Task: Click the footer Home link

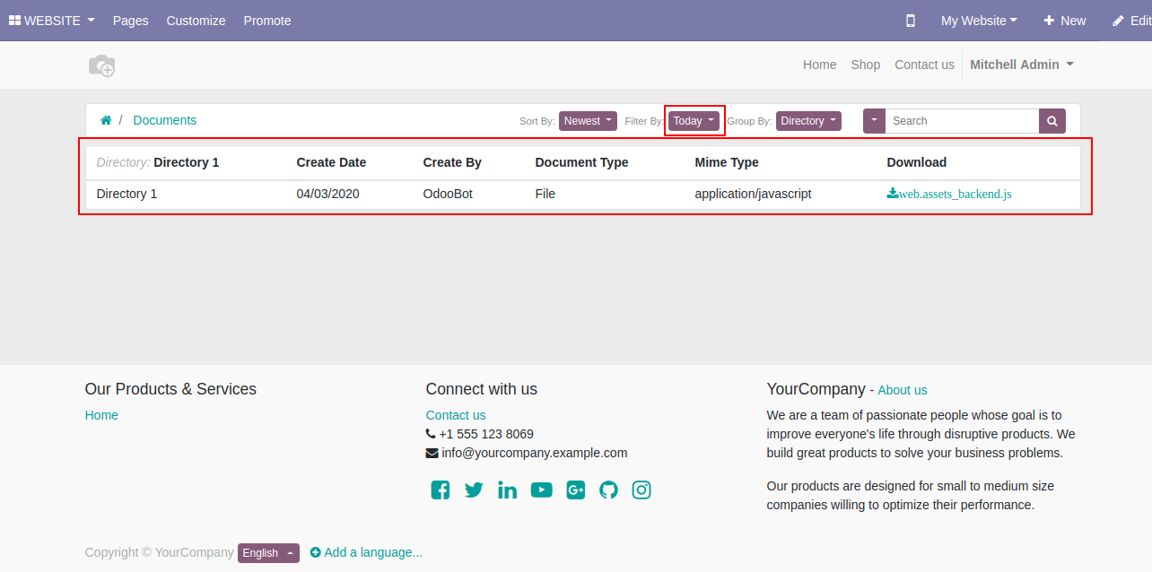Action: coord(101,415)
